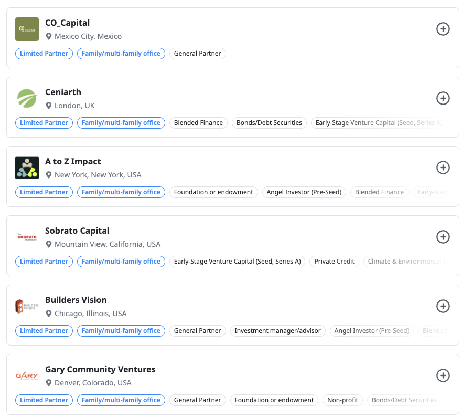
Task: Click the location pin beside London, UK
Action: [48, 106]
